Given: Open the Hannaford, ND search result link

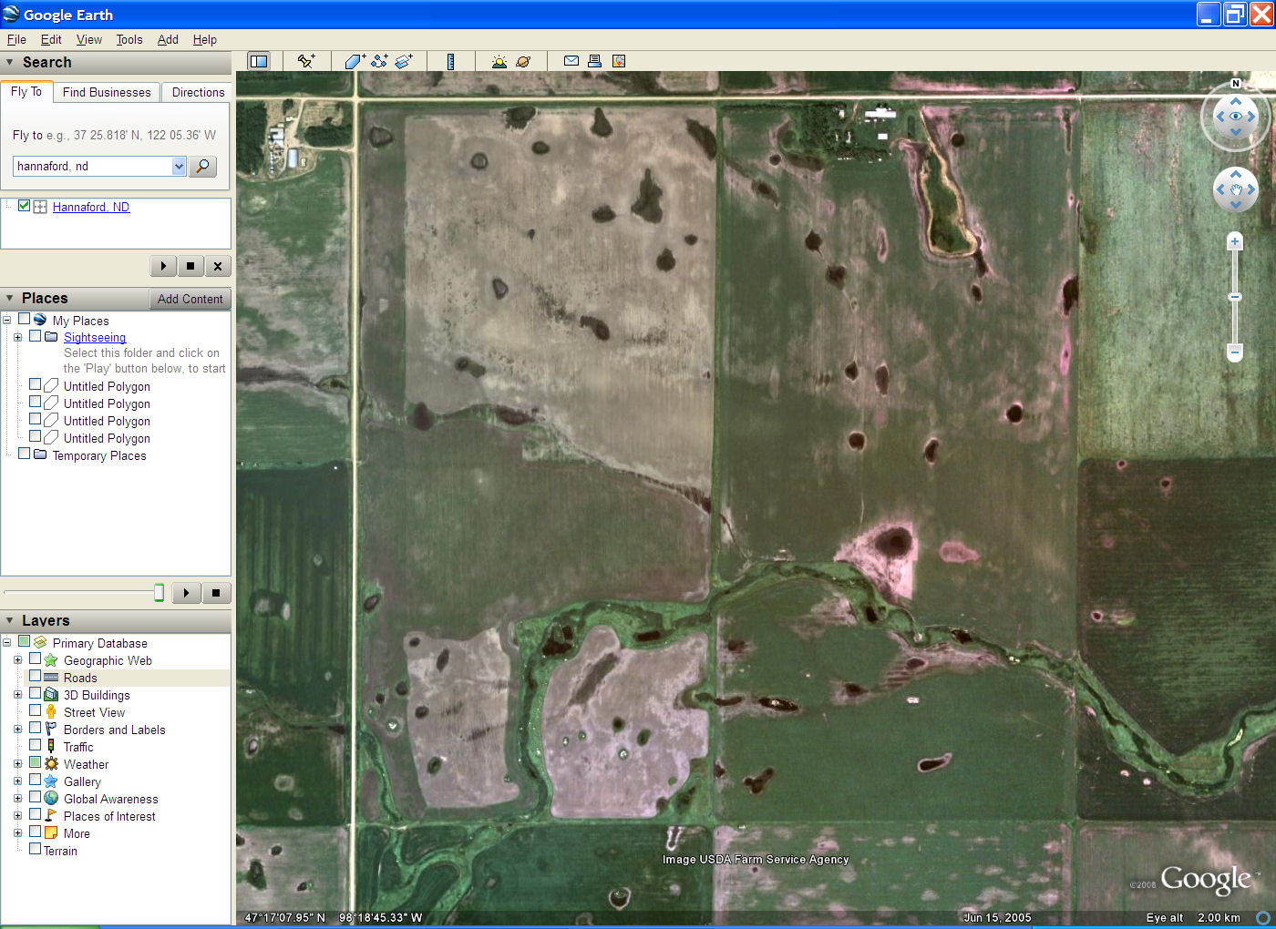Looking at the screenshot, I should click(91, 207).
